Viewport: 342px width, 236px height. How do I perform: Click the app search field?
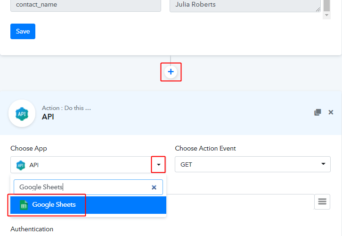coord(88,187)
